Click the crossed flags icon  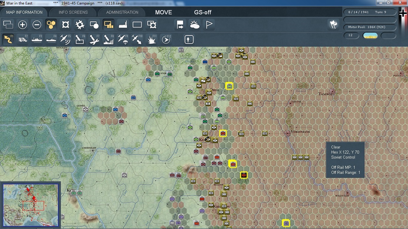click(x=333, y=24)
